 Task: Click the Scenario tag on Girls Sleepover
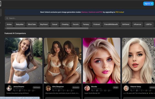[76, 87]
